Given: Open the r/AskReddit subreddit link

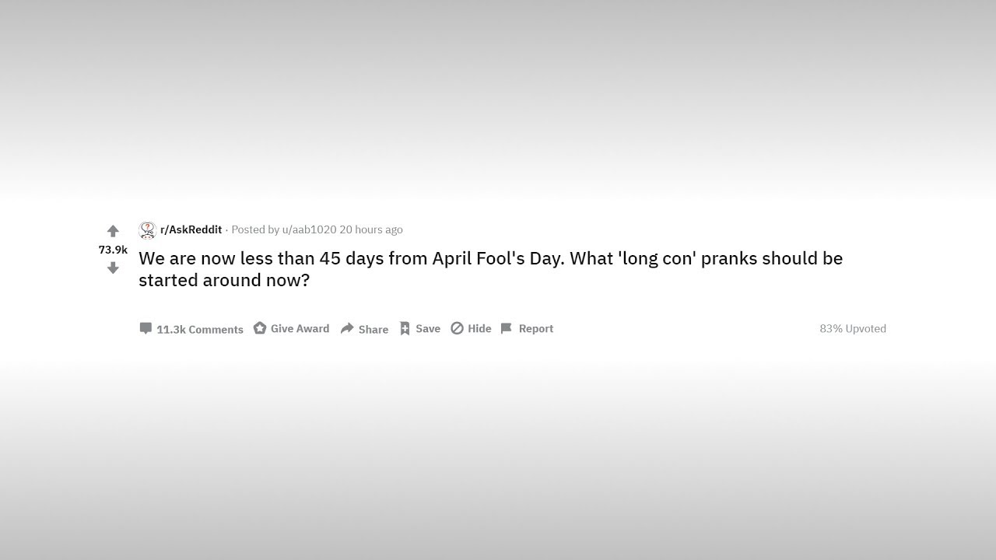Looking at the screenshot, I should (x=191, y=229).
